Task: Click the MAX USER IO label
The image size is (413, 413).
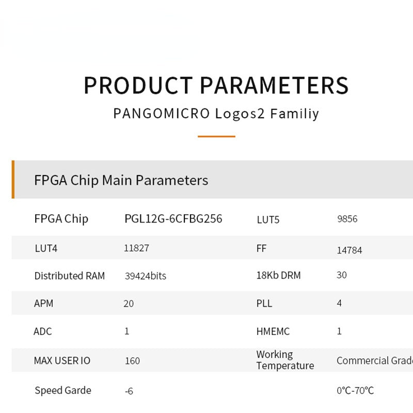Action: click(x=62, y=360)
